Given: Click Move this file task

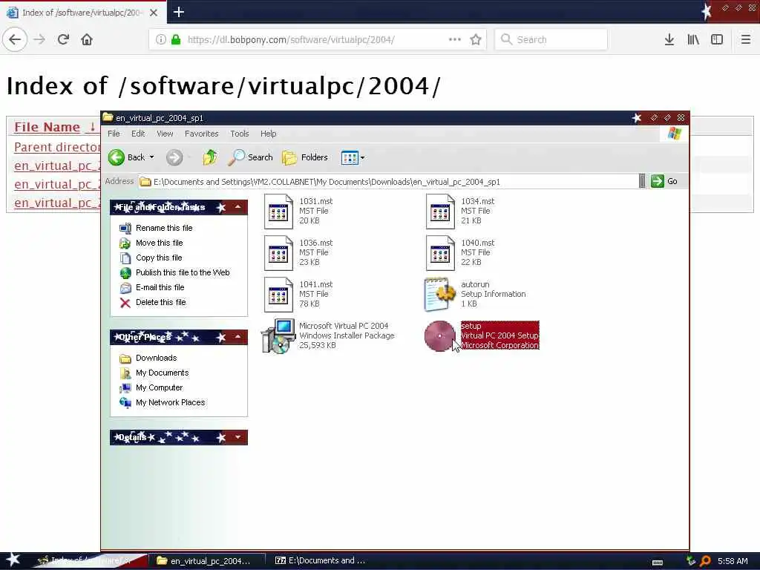Looking at the screenshot, I should click(x=159, y=243).
